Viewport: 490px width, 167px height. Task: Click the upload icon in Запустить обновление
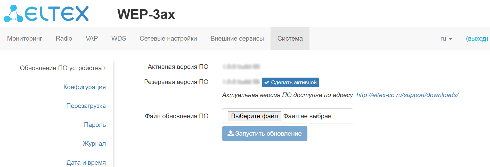point(230,133)
